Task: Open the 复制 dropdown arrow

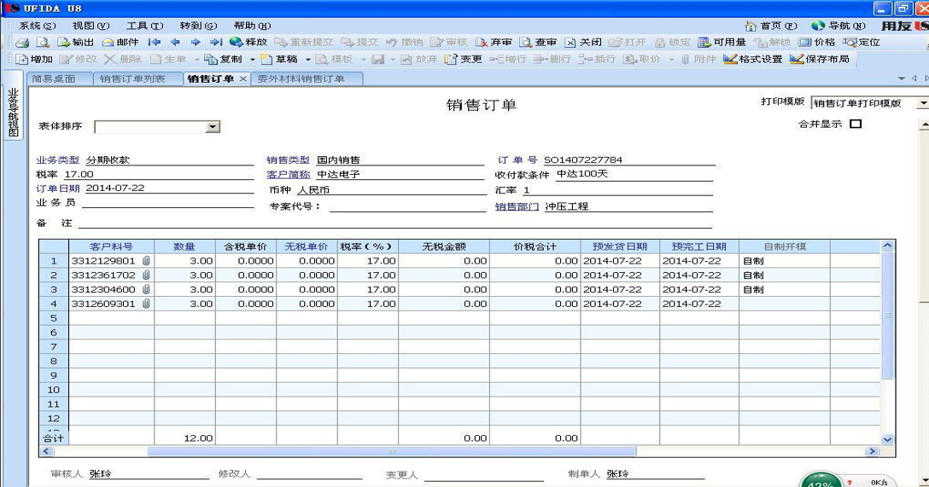Action: pos(252,60)
